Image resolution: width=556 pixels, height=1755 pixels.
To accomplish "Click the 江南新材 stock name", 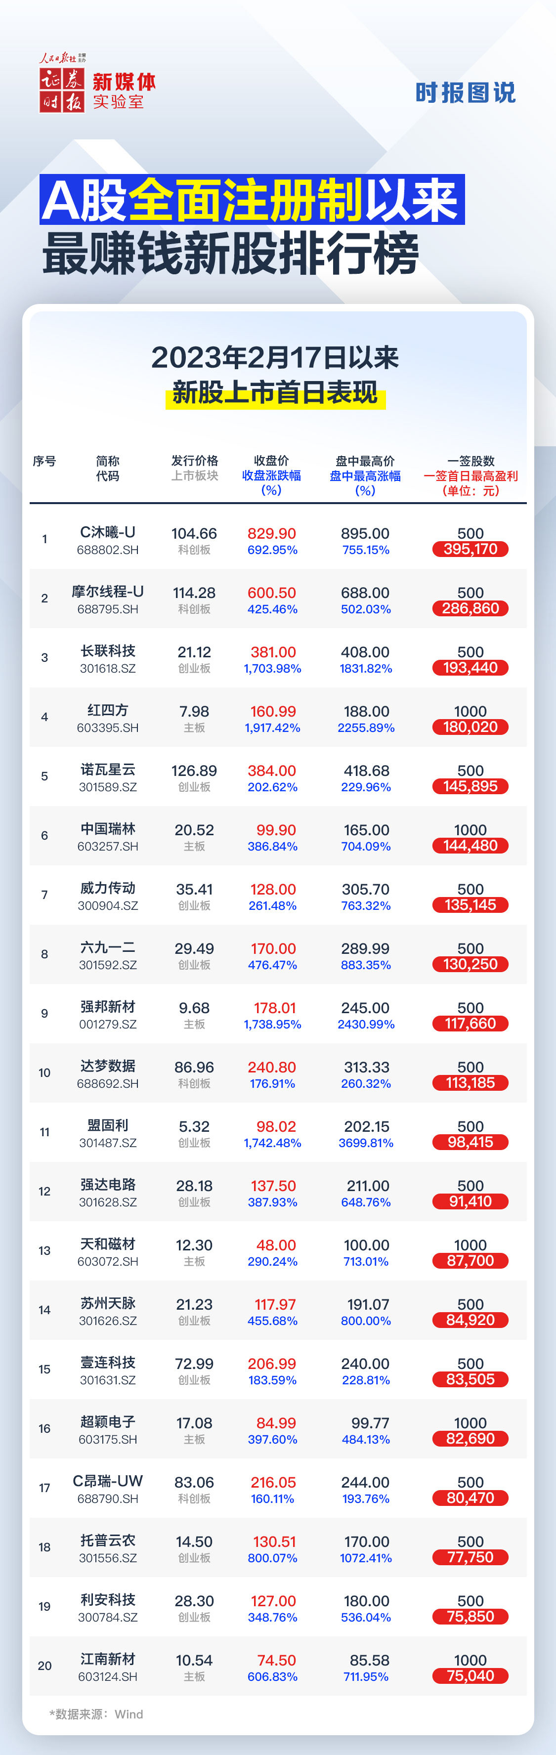I will coord(108,1659).
